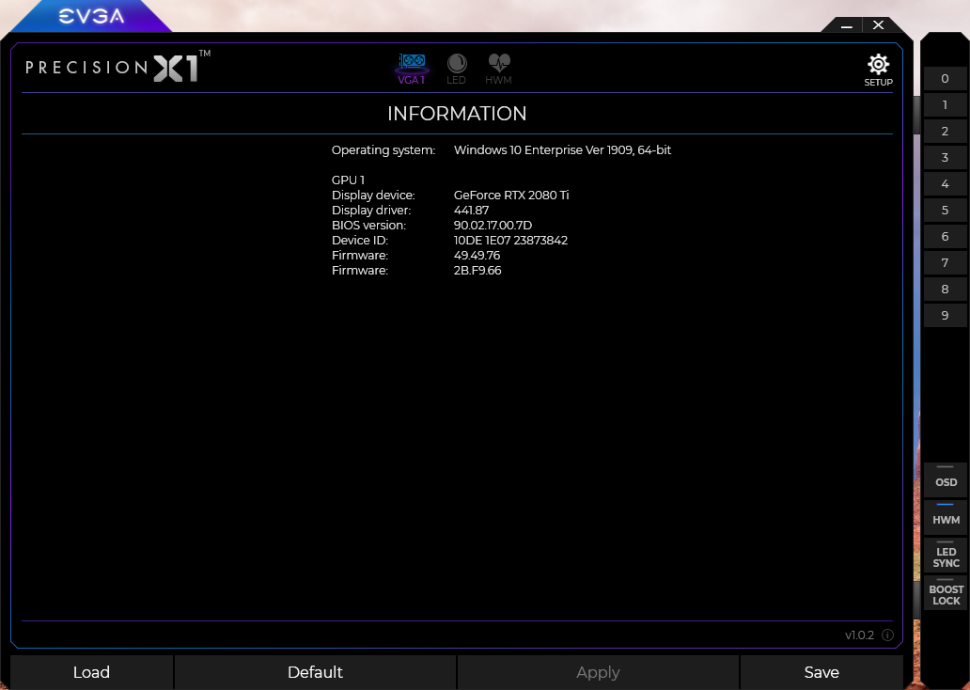
Task: Select profile slot 3
Action: (x=945, y=158)
